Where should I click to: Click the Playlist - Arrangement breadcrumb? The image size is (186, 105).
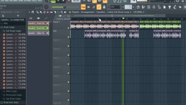[x=83, y=12]
